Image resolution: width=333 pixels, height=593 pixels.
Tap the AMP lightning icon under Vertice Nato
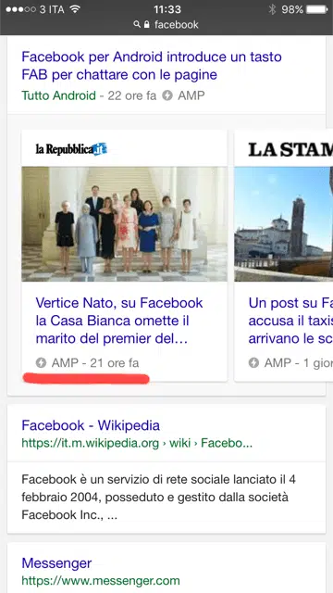pos(41,363)
